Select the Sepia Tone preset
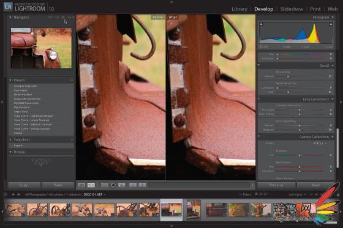Image resolution: width=343 pixels, height=228 pixels. [x=20, y=112]
